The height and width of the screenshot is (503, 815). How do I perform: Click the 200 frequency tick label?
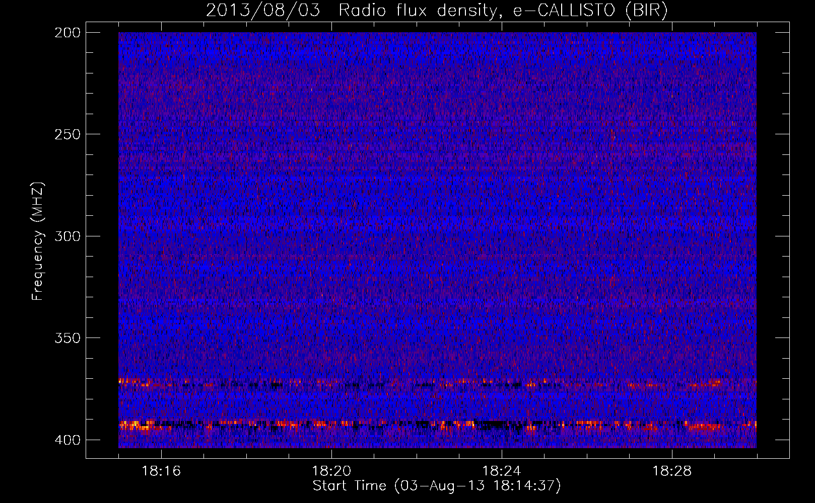[x=67, y=32]
